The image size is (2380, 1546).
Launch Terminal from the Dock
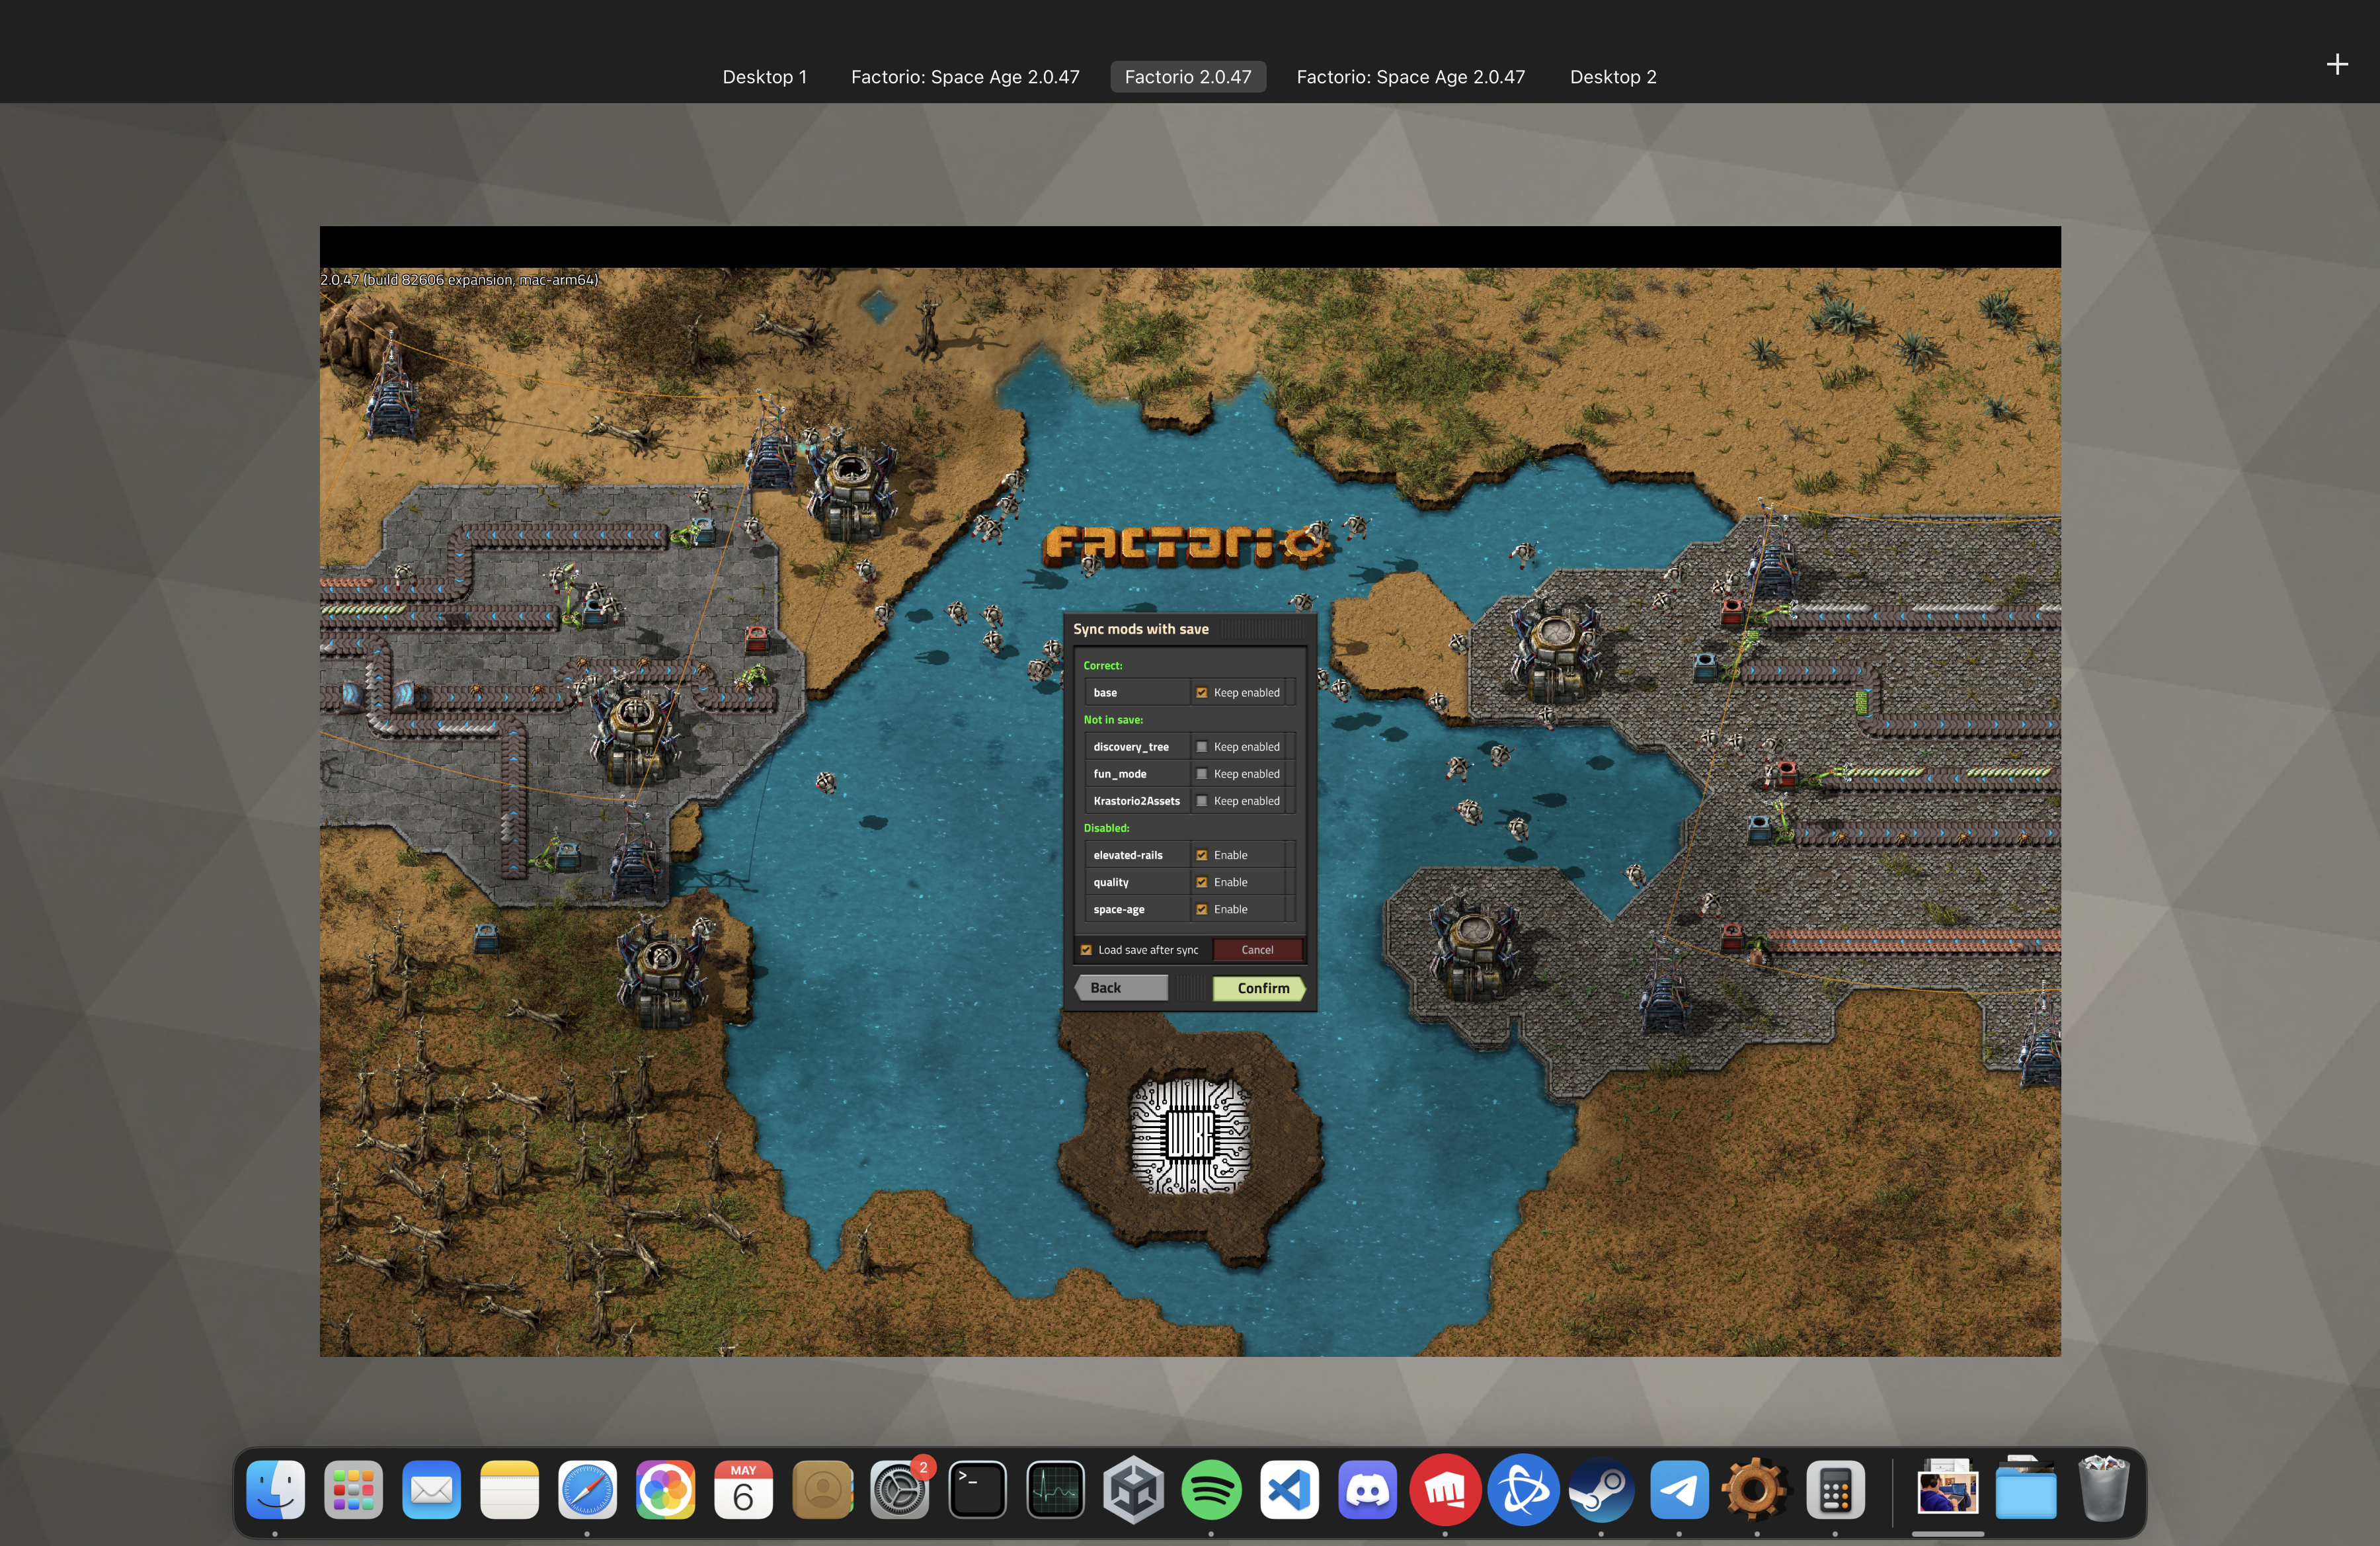[x=977, y=1490]
